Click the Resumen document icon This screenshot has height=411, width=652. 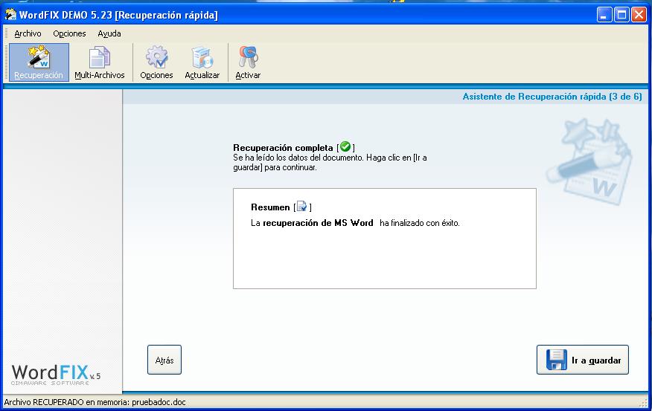point(302,207)
